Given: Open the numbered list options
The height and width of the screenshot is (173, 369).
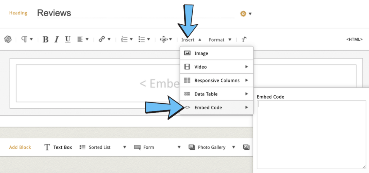Looking at the screenshot, I should pyautogui.click(x=127, y=39).
